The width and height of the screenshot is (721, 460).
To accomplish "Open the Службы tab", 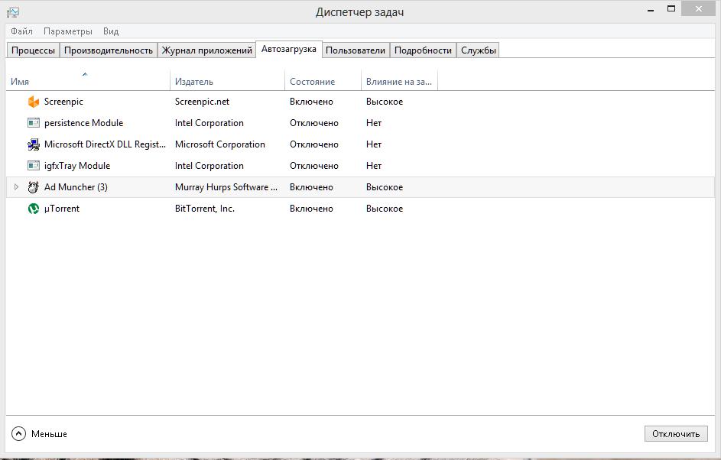I will coord(479,50).
